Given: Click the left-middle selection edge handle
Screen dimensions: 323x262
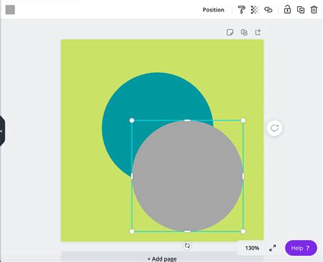Looking at the screenshot, I should (132, 176).
